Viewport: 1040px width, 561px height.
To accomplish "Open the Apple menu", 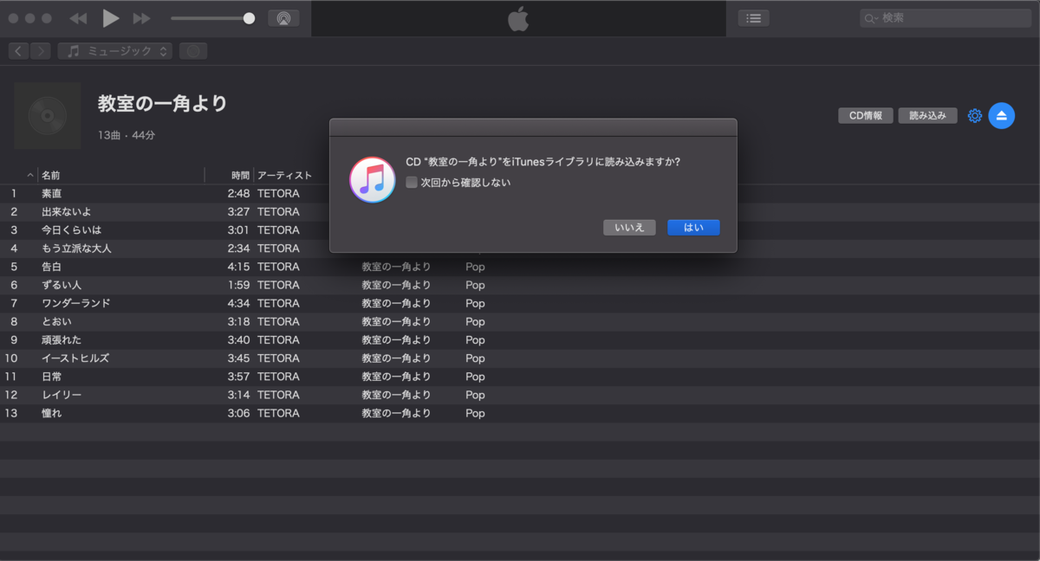I will 517,17.
